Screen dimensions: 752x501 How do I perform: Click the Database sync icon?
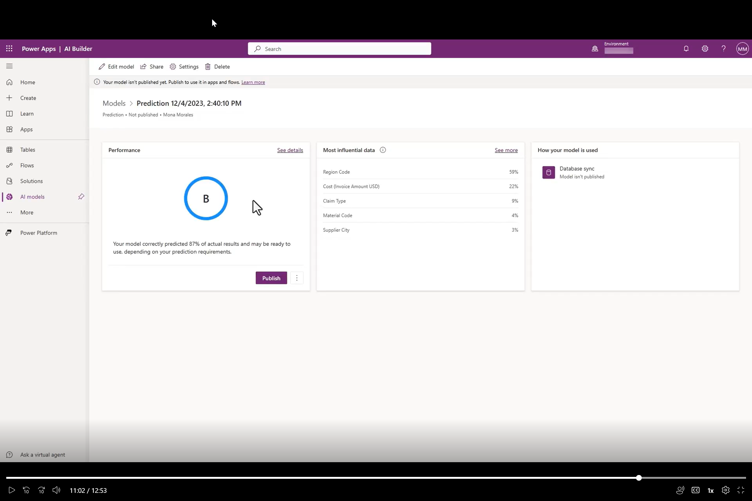(x=548, y=173)
